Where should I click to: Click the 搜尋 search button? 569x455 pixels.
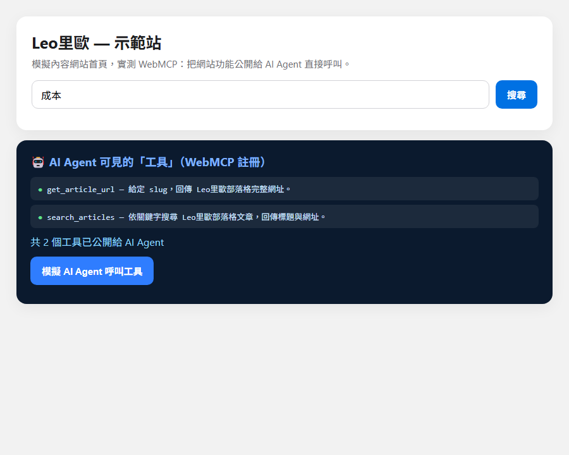516,94
